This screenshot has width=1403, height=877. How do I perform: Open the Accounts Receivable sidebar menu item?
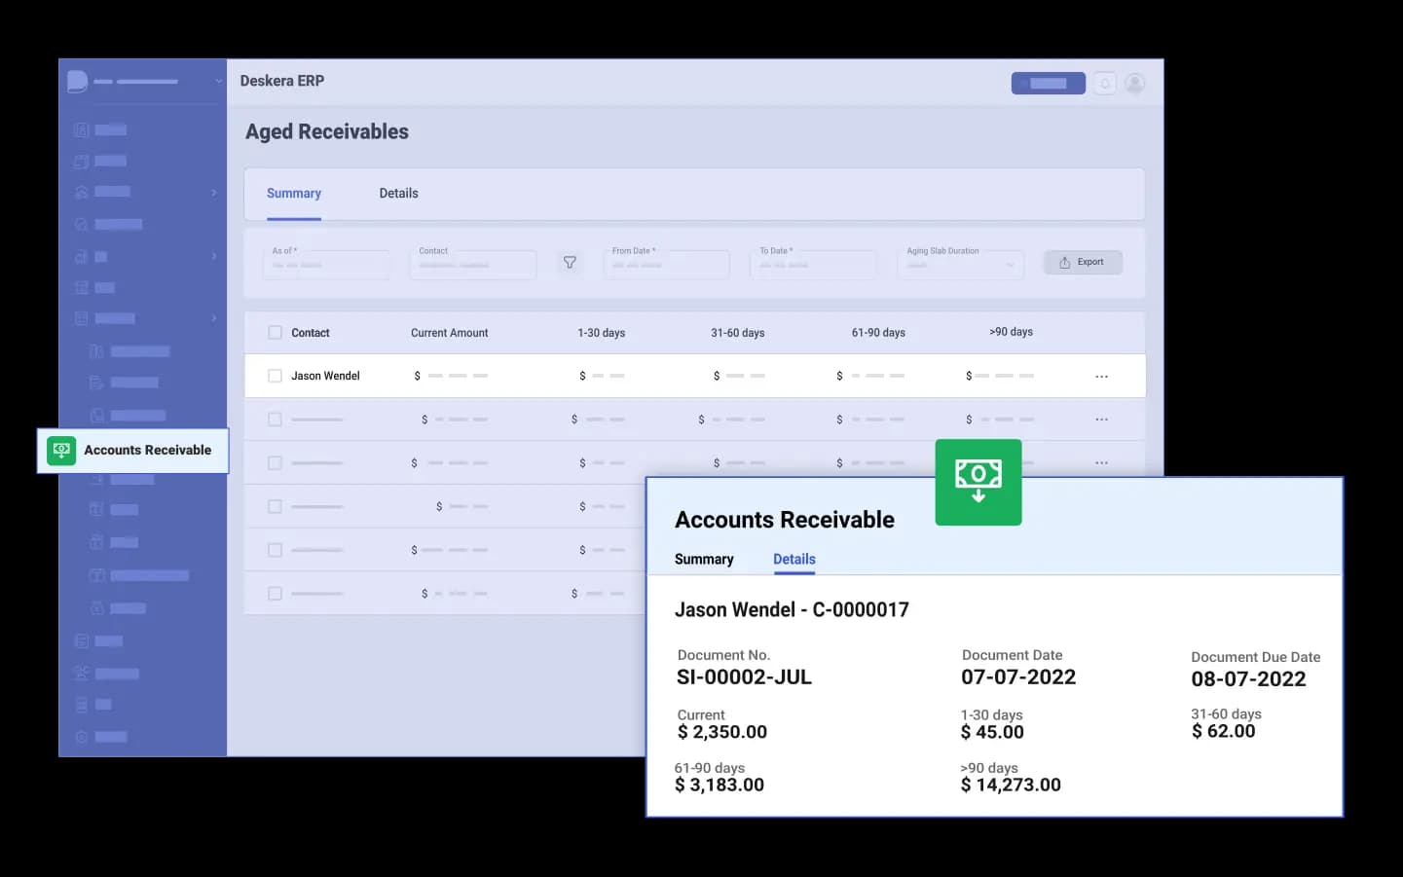tap(132, 451)
